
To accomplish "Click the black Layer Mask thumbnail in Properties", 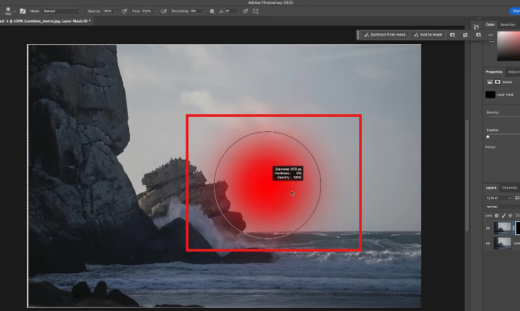I will tap(490, 95).
